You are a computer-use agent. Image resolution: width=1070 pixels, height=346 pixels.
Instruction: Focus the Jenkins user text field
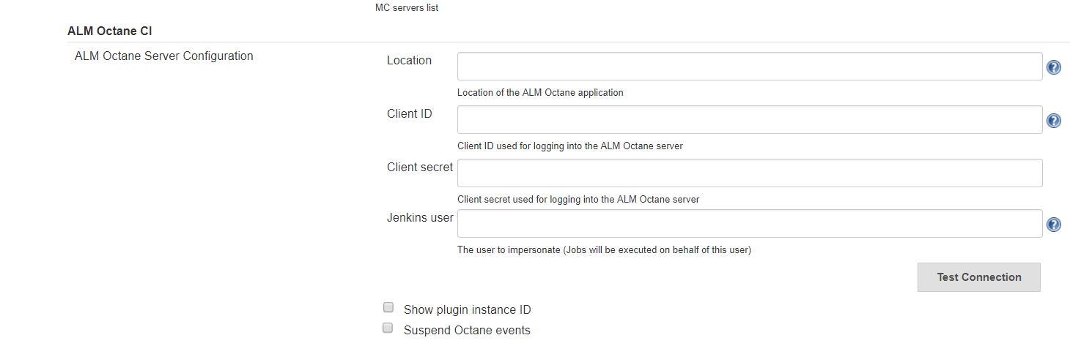point(749,223)
